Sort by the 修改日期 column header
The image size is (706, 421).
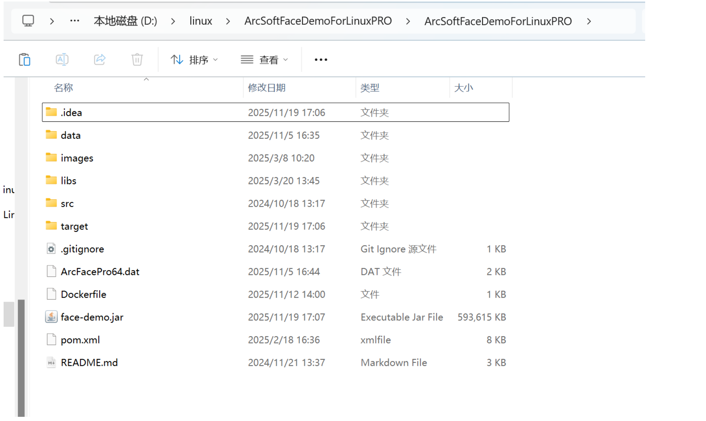267,88
